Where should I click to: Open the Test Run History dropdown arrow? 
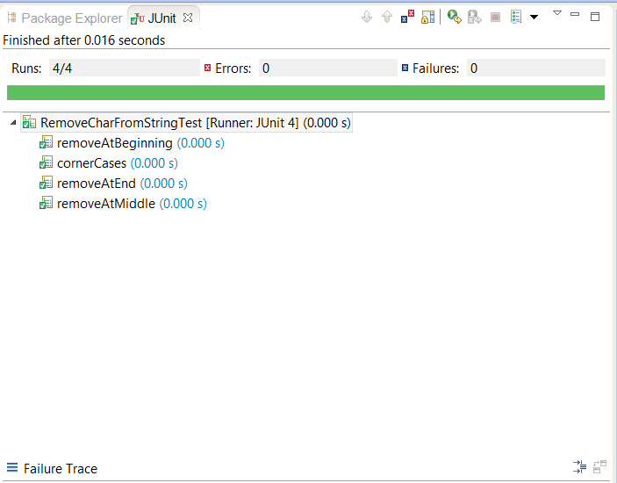[x=534, y=17]
